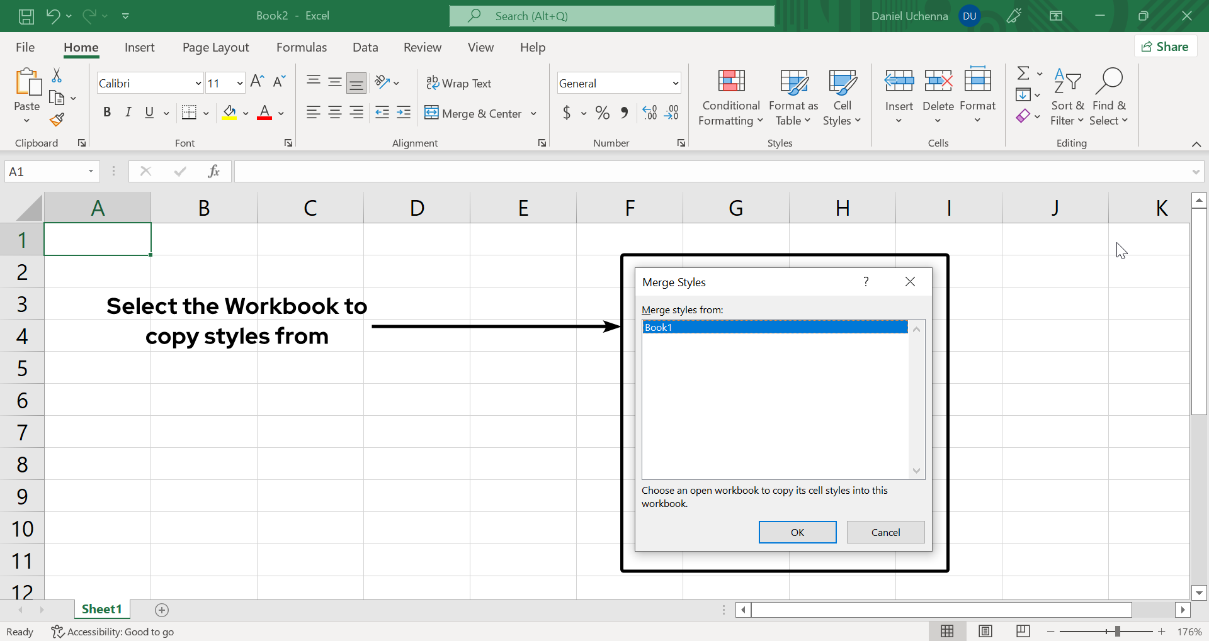
Task: Toggle Bold formatting
Action: tap(107, 113)
